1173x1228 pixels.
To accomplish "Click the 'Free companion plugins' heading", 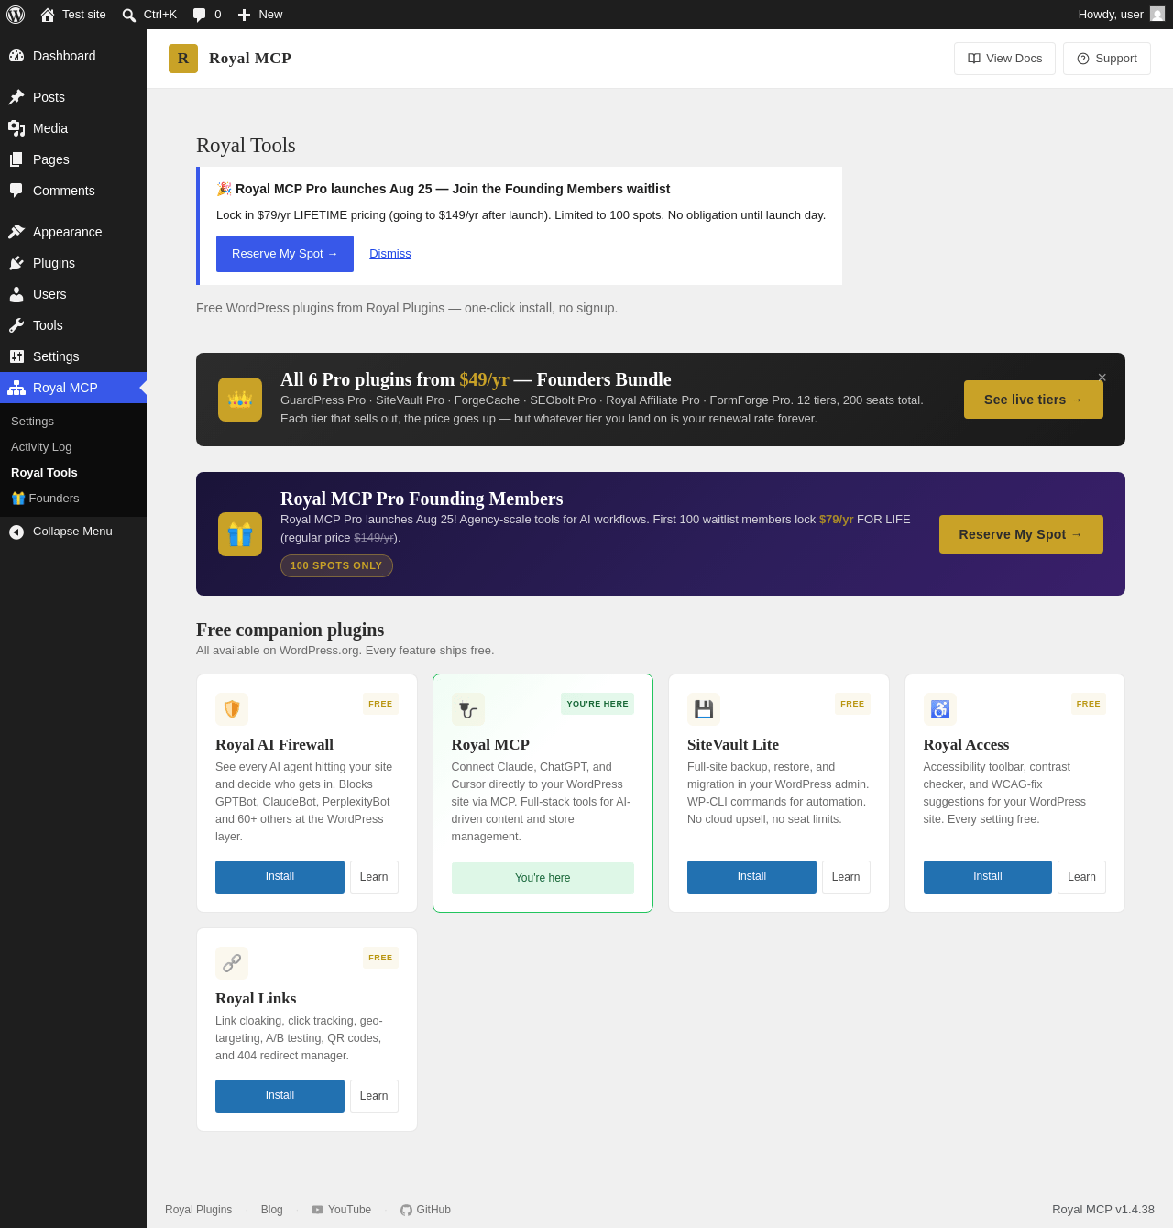I will pyautogui.click(x=290, y=630).
